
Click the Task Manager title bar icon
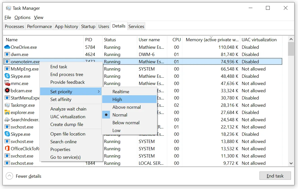click(8, 8)
